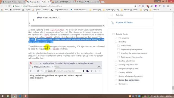
Task: Open the Channels bookmarks folder
Action: pos(154,10)
